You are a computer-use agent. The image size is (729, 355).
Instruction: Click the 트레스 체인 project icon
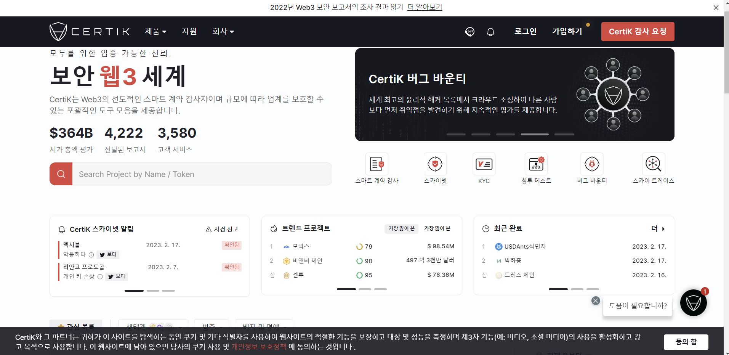click(498, 275)
